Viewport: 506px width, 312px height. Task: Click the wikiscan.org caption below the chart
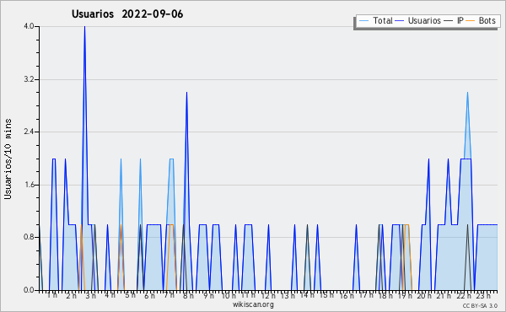click(x=253, y=304)
